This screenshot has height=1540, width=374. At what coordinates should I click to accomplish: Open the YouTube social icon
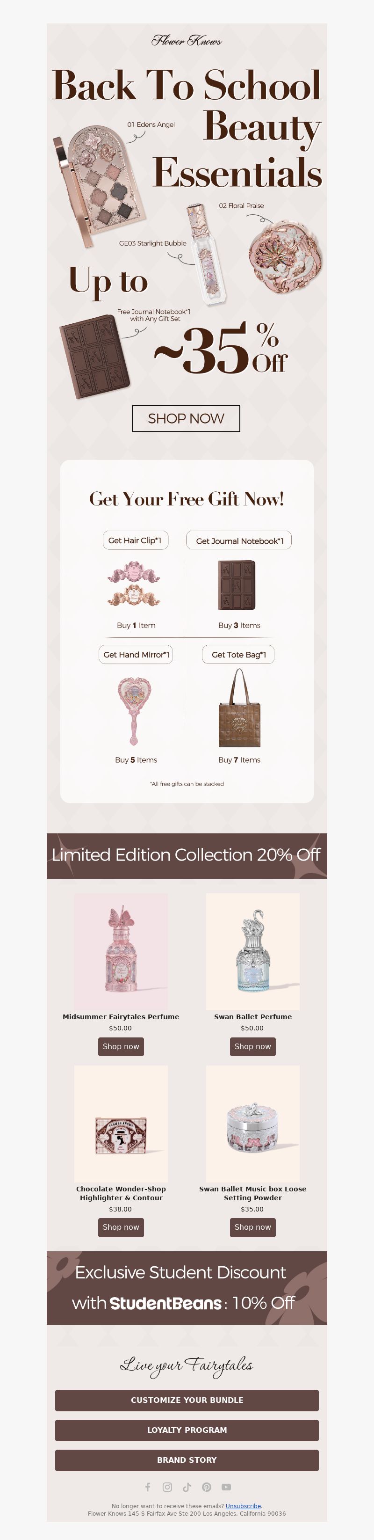point(226,1487)
